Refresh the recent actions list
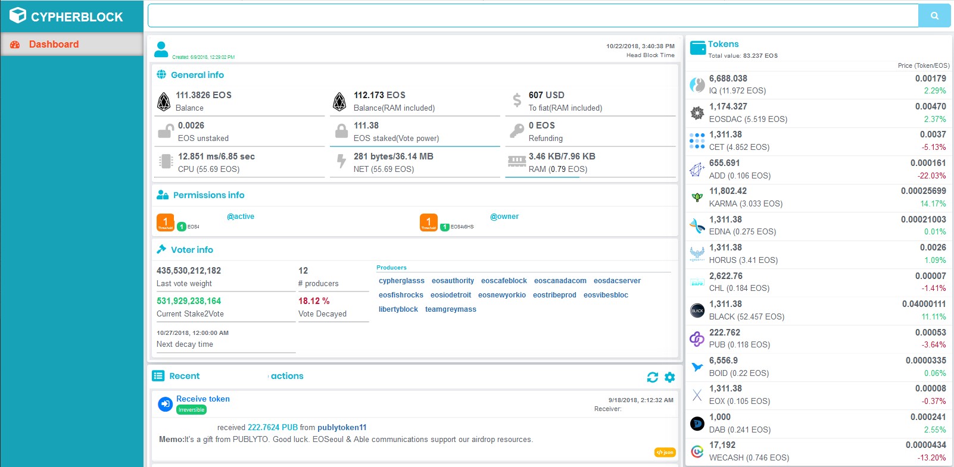Image resolution: width=954 pixels, height=467 pixels. tap(653, 377)
